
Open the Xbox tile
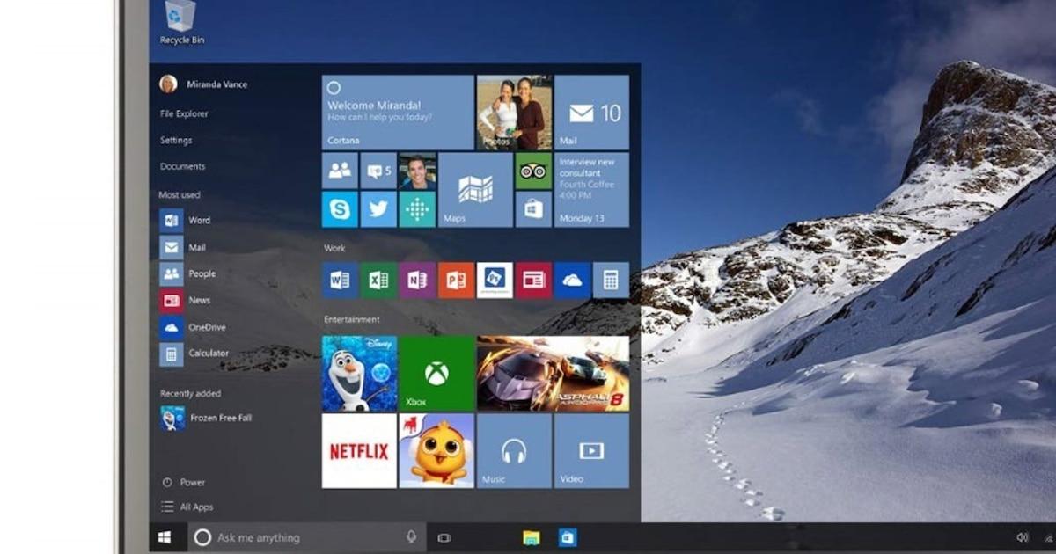click(x=436, y=373)
